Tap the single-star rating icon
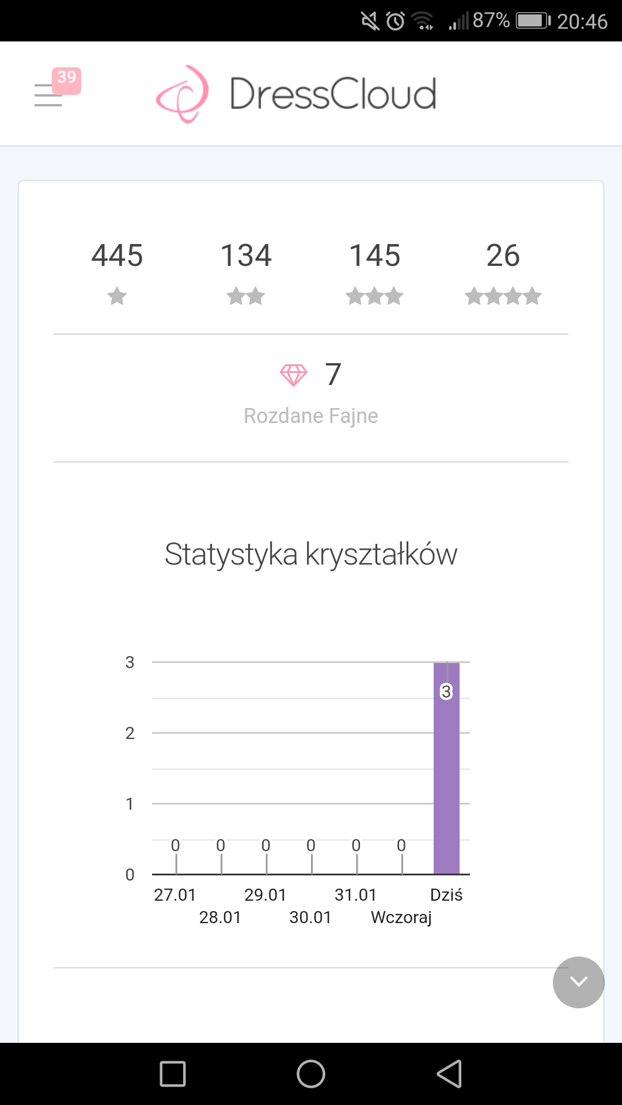Image resolution: width=622 pixels, height=1105 pixels. pyautogui.click(x=117, y=296)
